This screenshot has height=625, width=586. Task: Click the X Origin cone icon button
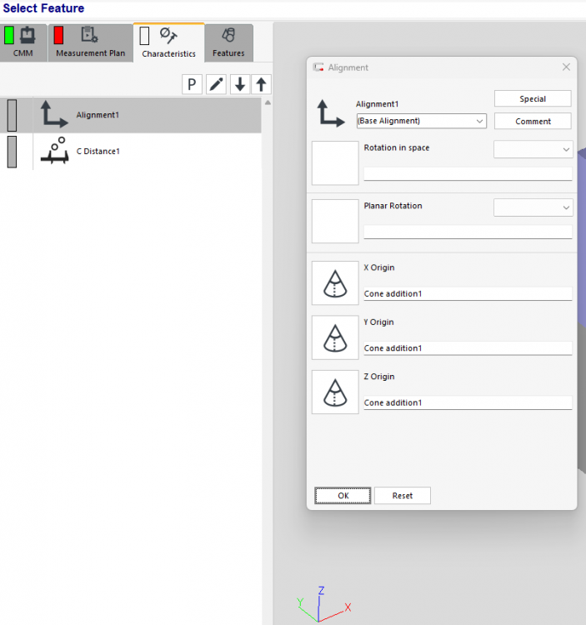(335, 282)
